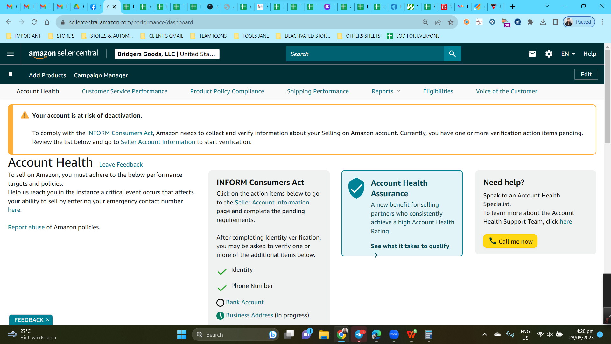Viewport: 611px width, 344px height.
Task: Click the bookmark flag icon beside Add Products
Action: click(10, 75)
